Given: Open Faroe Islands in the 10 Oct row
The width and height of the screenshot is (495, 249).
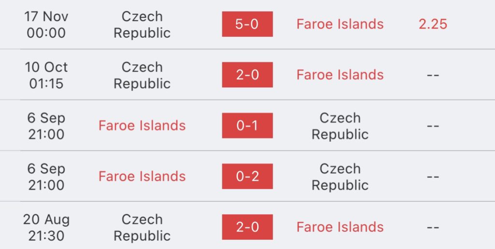Looking at the screenshot, I should click(340, 75).
